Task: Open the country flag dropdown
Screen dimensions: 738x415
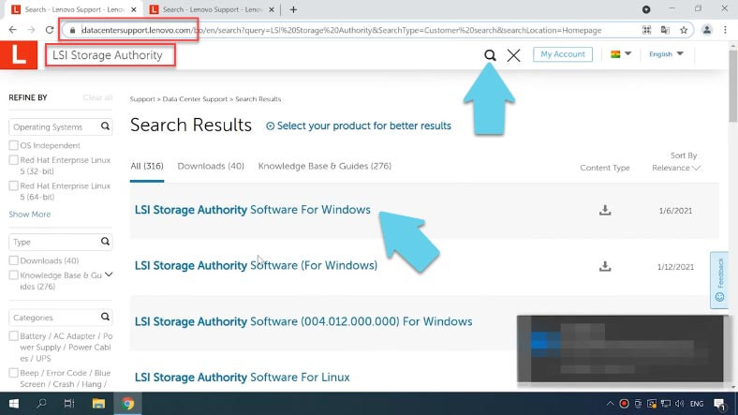Action: [x=620, y=54]
